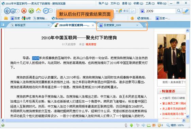This screenshot has height=129, width=191.
Task: Click the vertical scrollbar up arrow
Action: (188, 30)
